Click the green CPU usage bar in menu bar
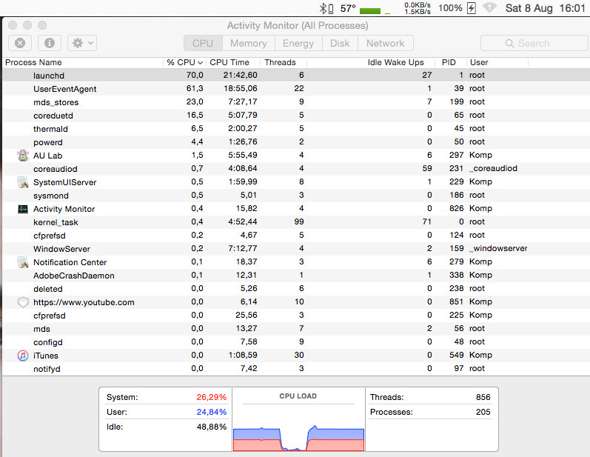The image size is (590, 457). (370, 11)
